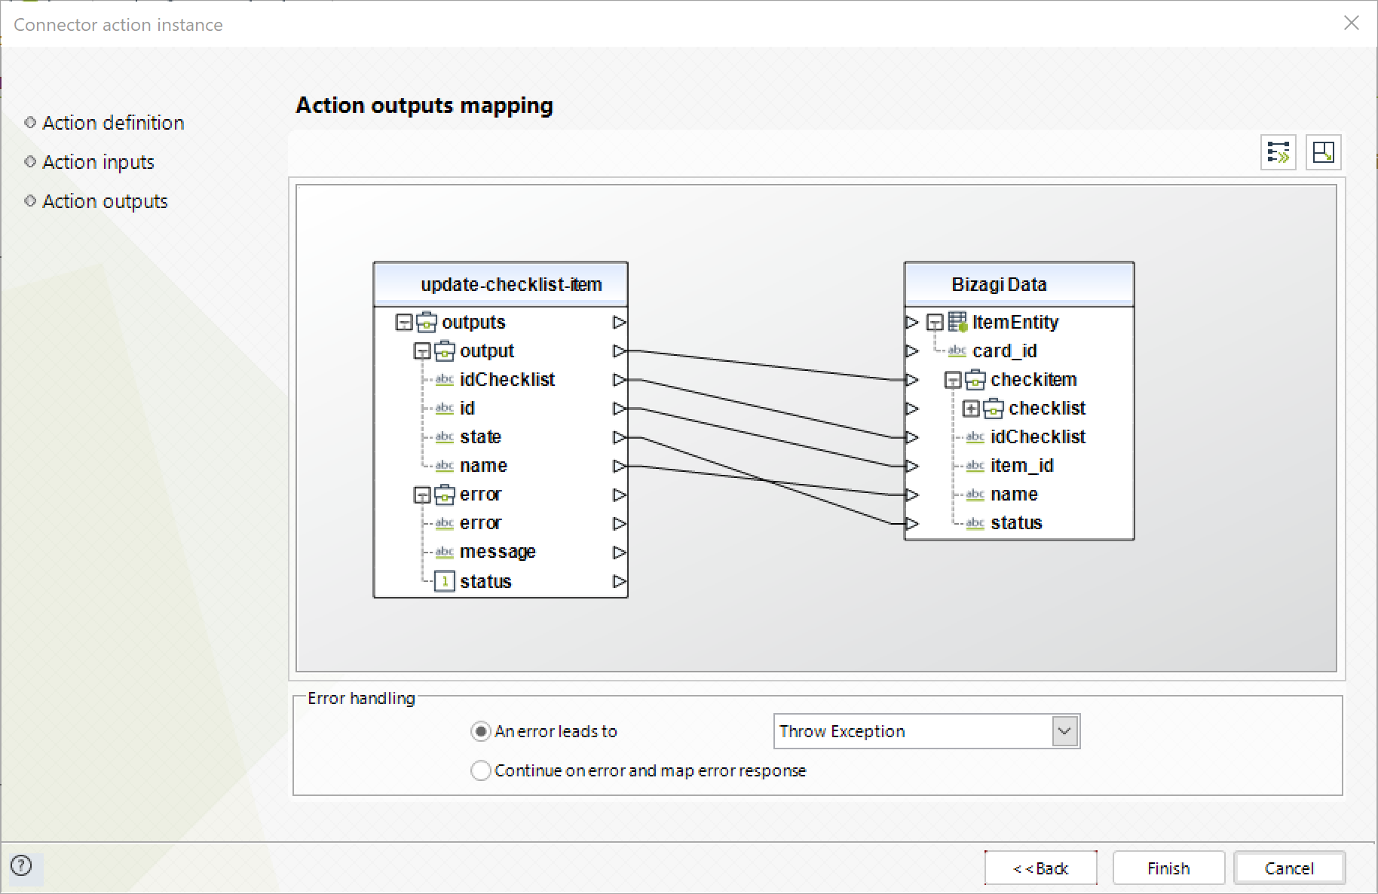The width and height of the screenshot is (1378, 894).
Task: Click the abc icon beside the source id field
Action: (445, 409)
